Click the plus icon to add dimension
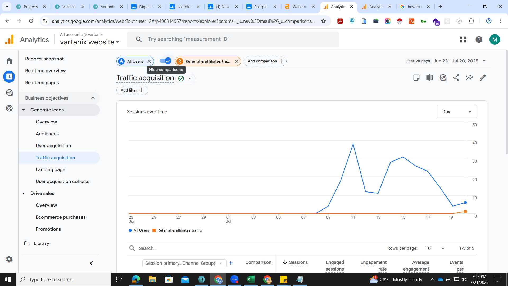This screenshot has height=286, width=508. pos(231,263)
